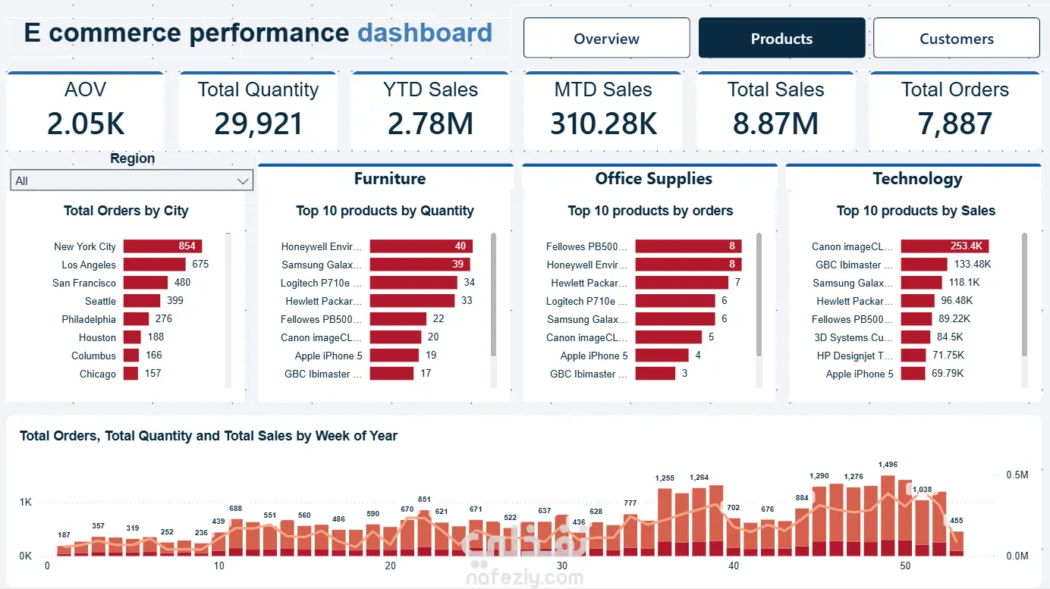Switch to the Customers tab
The width and height of the screenshot is (1050, 589).
click(956, 38)
